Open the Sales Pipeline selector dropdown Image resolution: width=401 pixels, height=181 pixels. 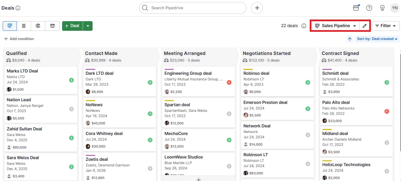(336, 26)
